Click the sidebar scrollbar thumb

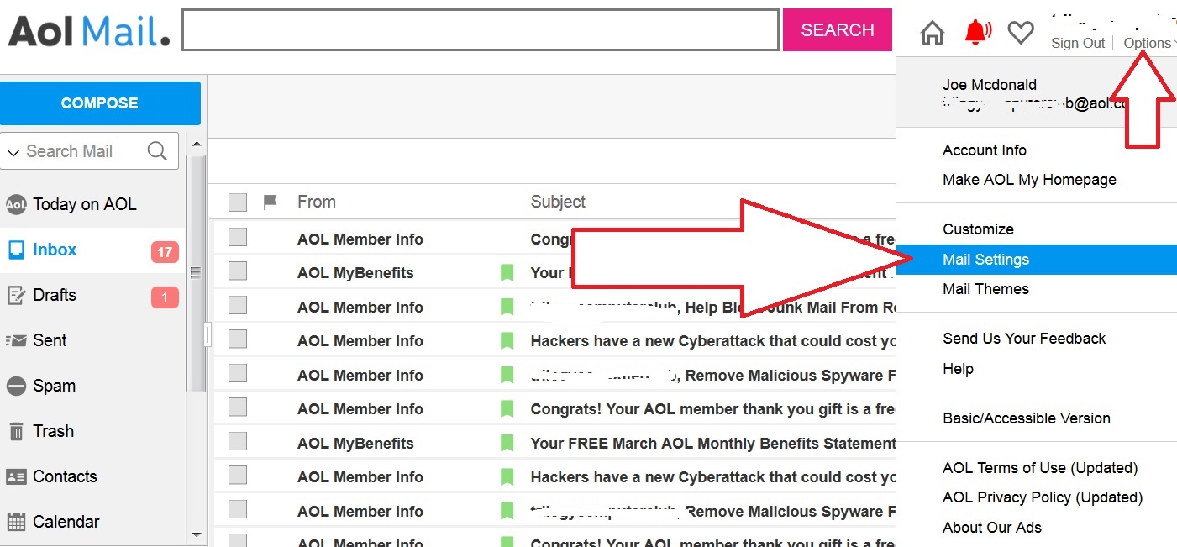point(196,273)
